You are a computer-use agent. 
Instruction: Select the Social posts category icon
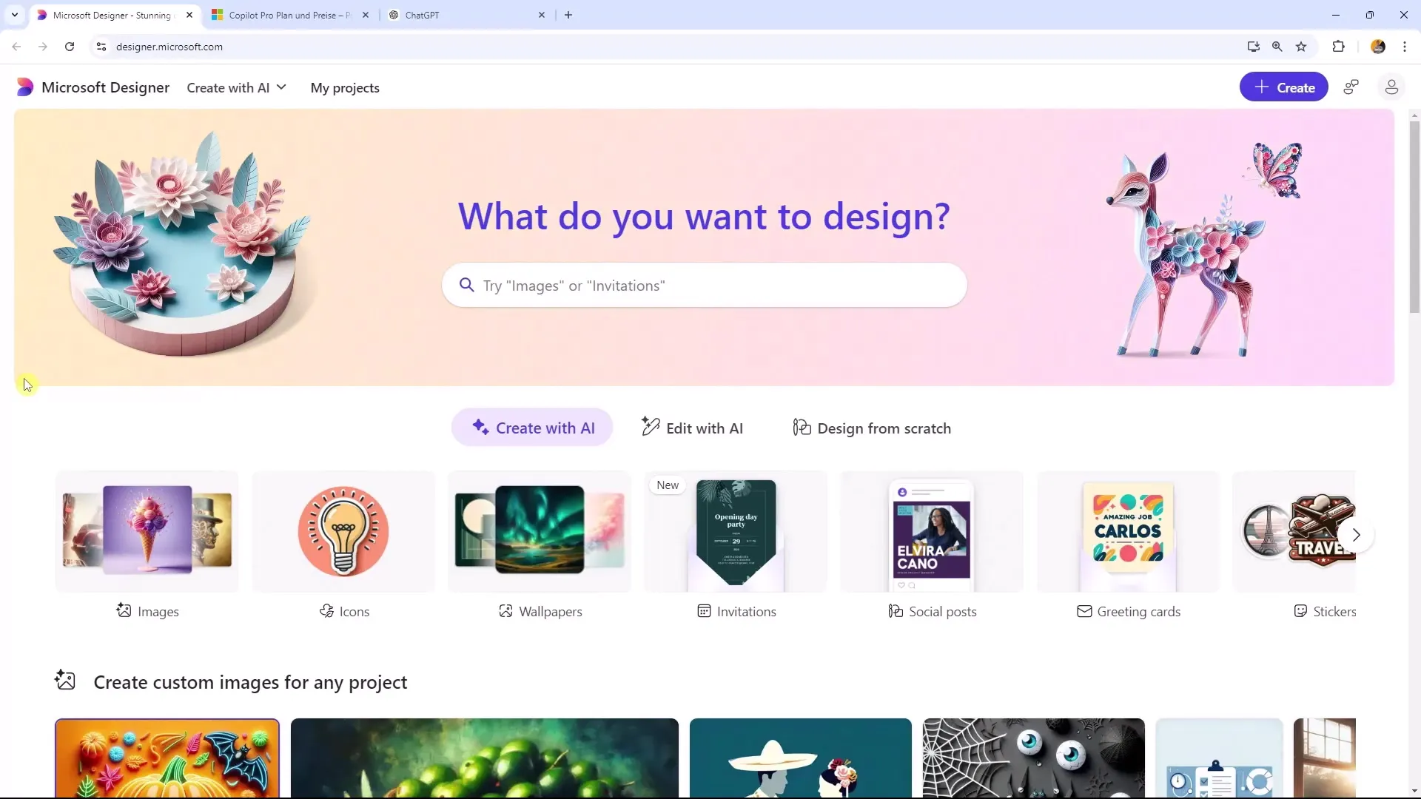[932, 533]
